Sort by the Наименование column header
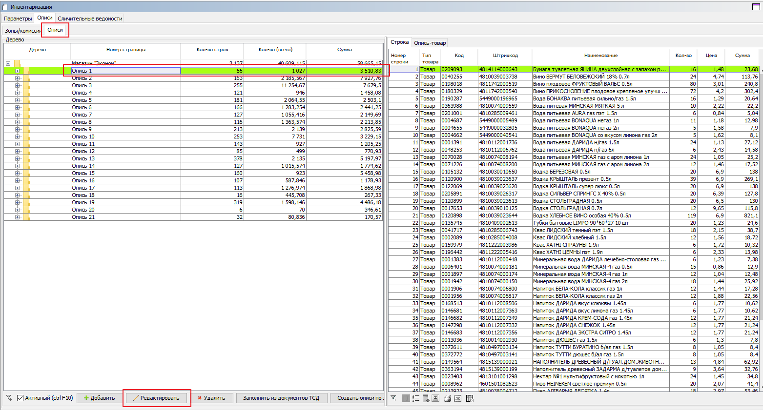Viewport: 763px width, 410px height. pyautogui.click(x=600, y=56)
